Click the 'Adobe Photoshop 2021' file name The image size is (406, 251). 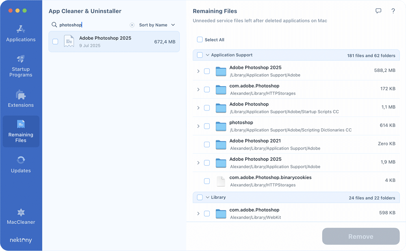point(255,141)
